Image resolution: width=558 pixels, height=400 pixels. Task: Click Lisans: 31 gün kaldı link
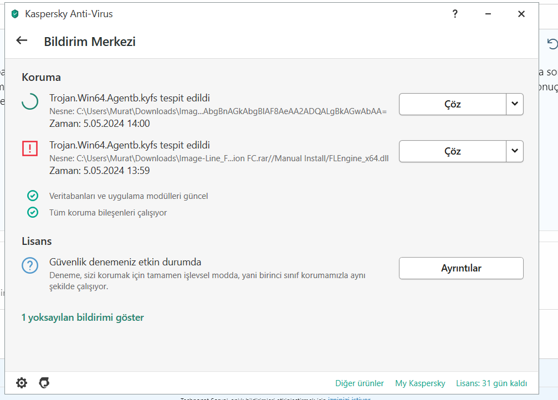coord(492,383)
